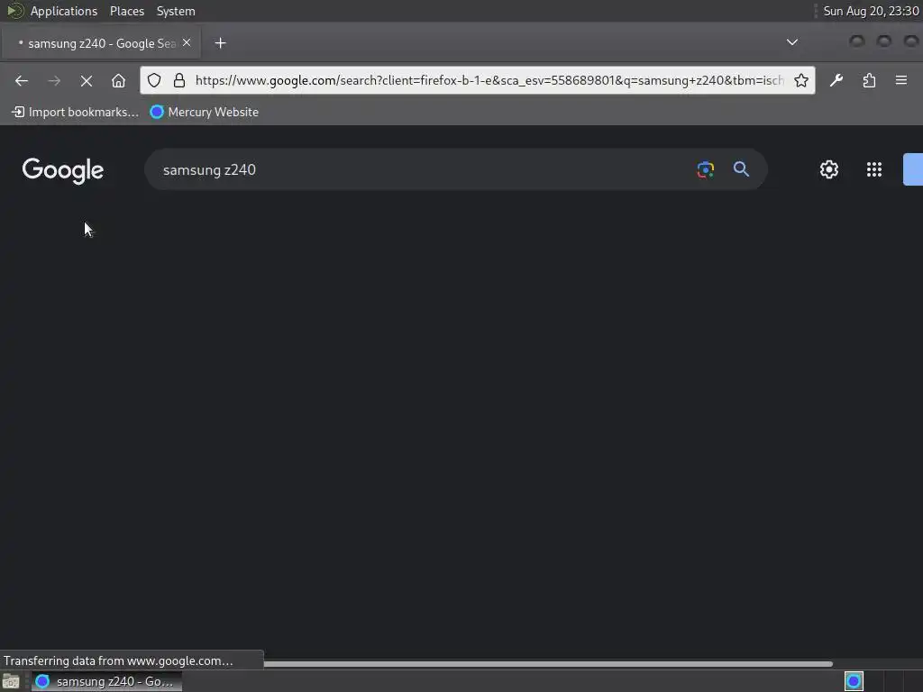Click the forward navigation arrow

pos(54,80)
